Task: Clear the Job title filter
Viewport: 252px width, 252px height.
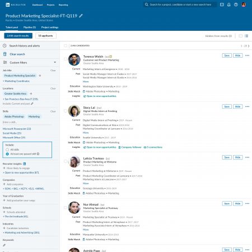Action: (x=53, y=71)
